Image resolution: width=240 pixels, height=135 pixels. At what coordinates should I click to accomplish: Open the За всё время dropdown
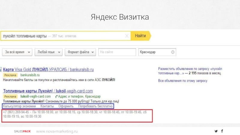pos(17,52)
